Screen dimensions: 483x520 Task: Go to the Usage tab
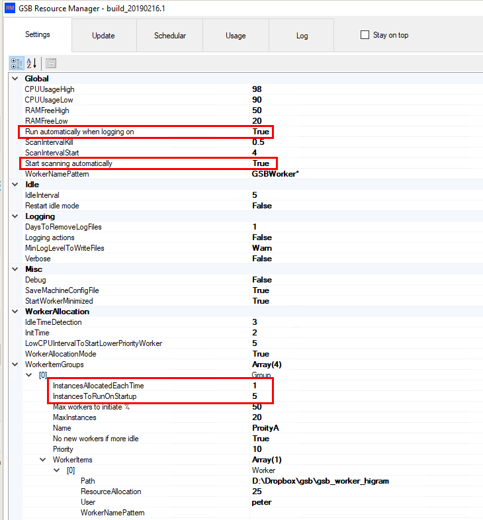point(236,36)
